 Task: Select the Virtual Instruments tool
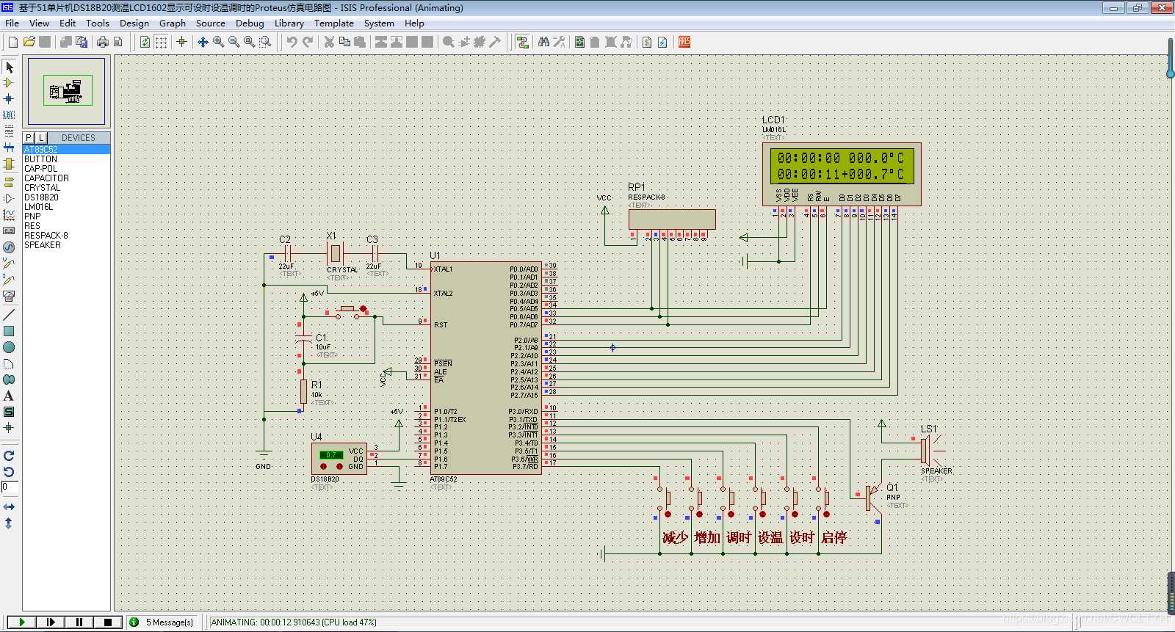point(9,295)
